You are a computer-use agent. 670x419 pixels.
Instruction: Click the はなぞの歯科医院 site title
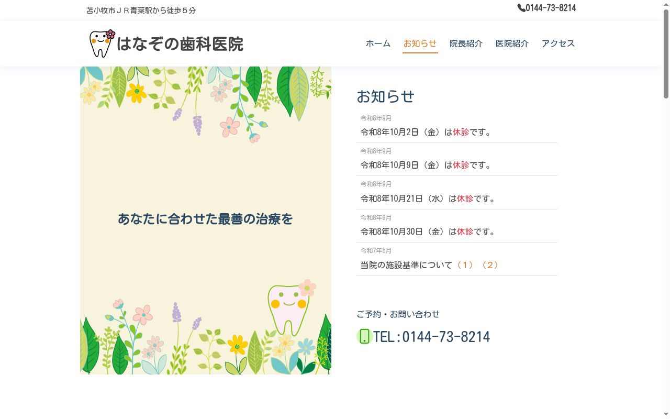(x=180, y=44)
